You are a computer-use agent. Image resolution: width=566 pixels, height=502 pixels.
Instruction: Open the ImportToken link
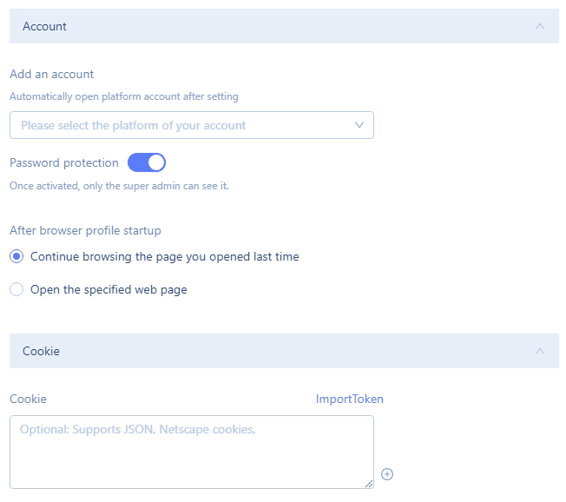point(350,399)
